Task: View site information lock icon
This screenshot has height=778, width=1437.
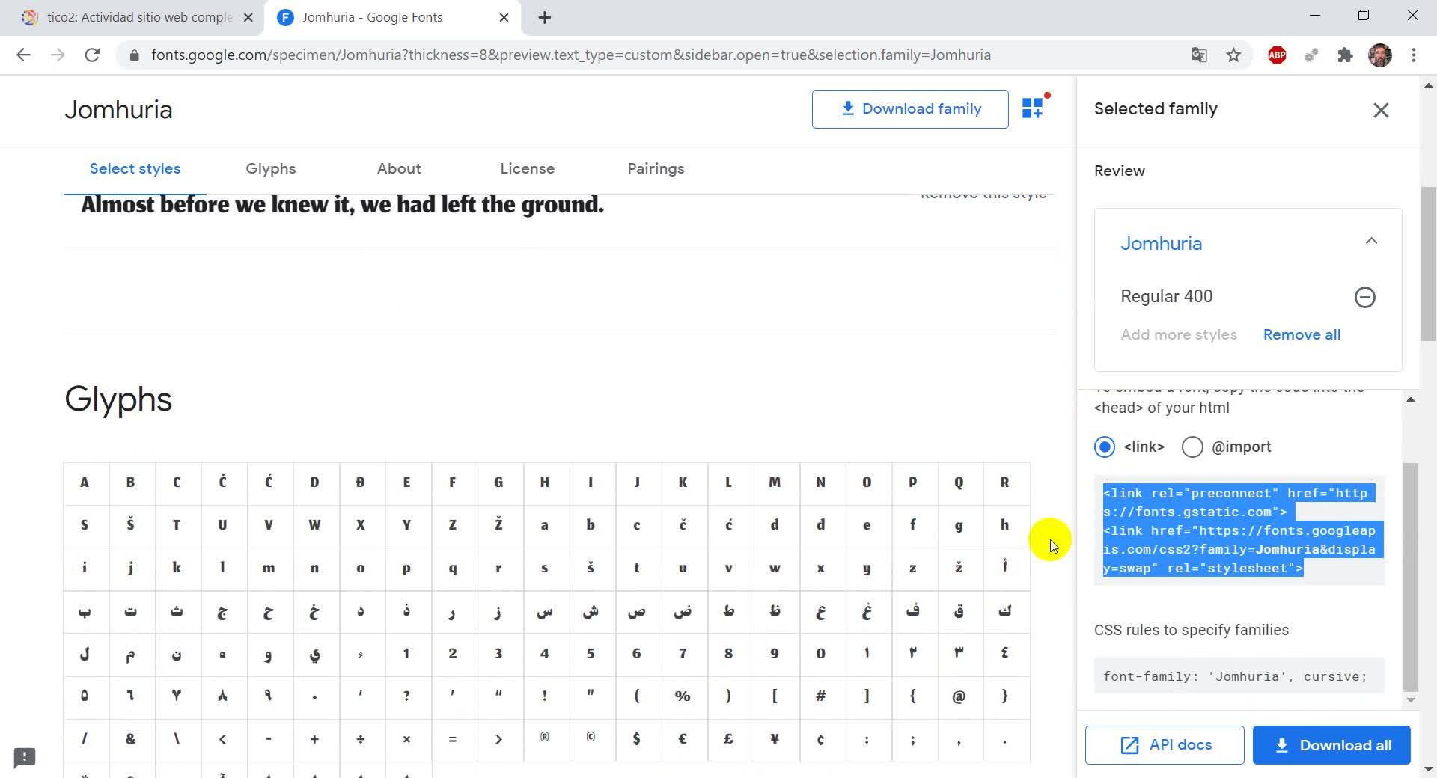Action: point(134,55)
